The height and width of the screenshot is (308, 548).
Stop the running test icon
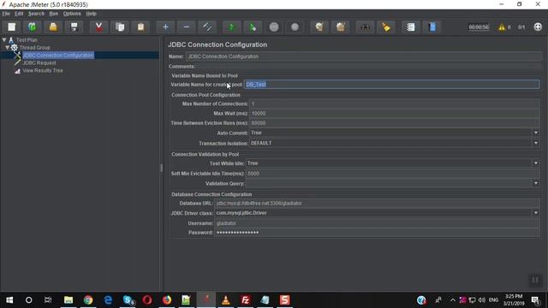[x=274, y=27]
